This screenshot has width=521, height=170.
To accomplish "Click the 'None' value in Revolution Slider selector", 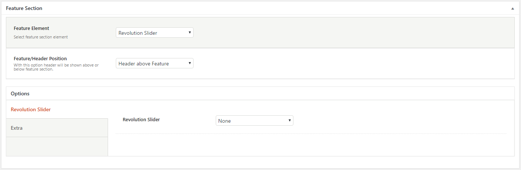I will tap(225, 121).
